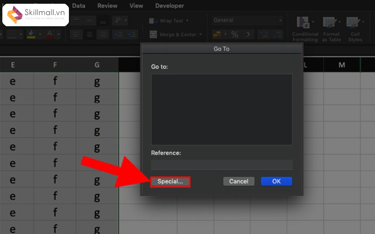Align text left
The image size is (375, 234).
click(76, 35)
